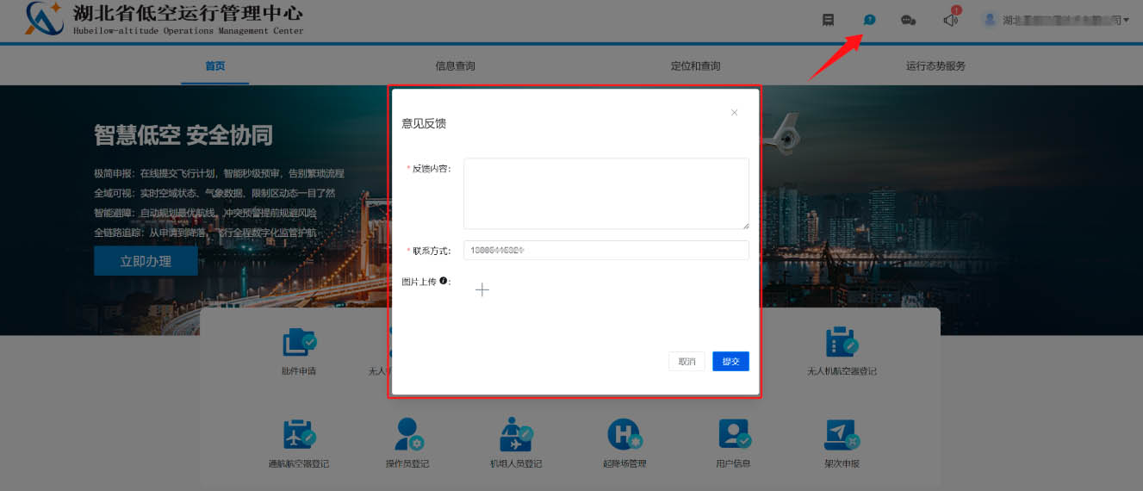Viewport: 1143px width, 491px height.
Task: Open the 用户信息 icon
Action: pyautogui.click(x=734, y=433)
